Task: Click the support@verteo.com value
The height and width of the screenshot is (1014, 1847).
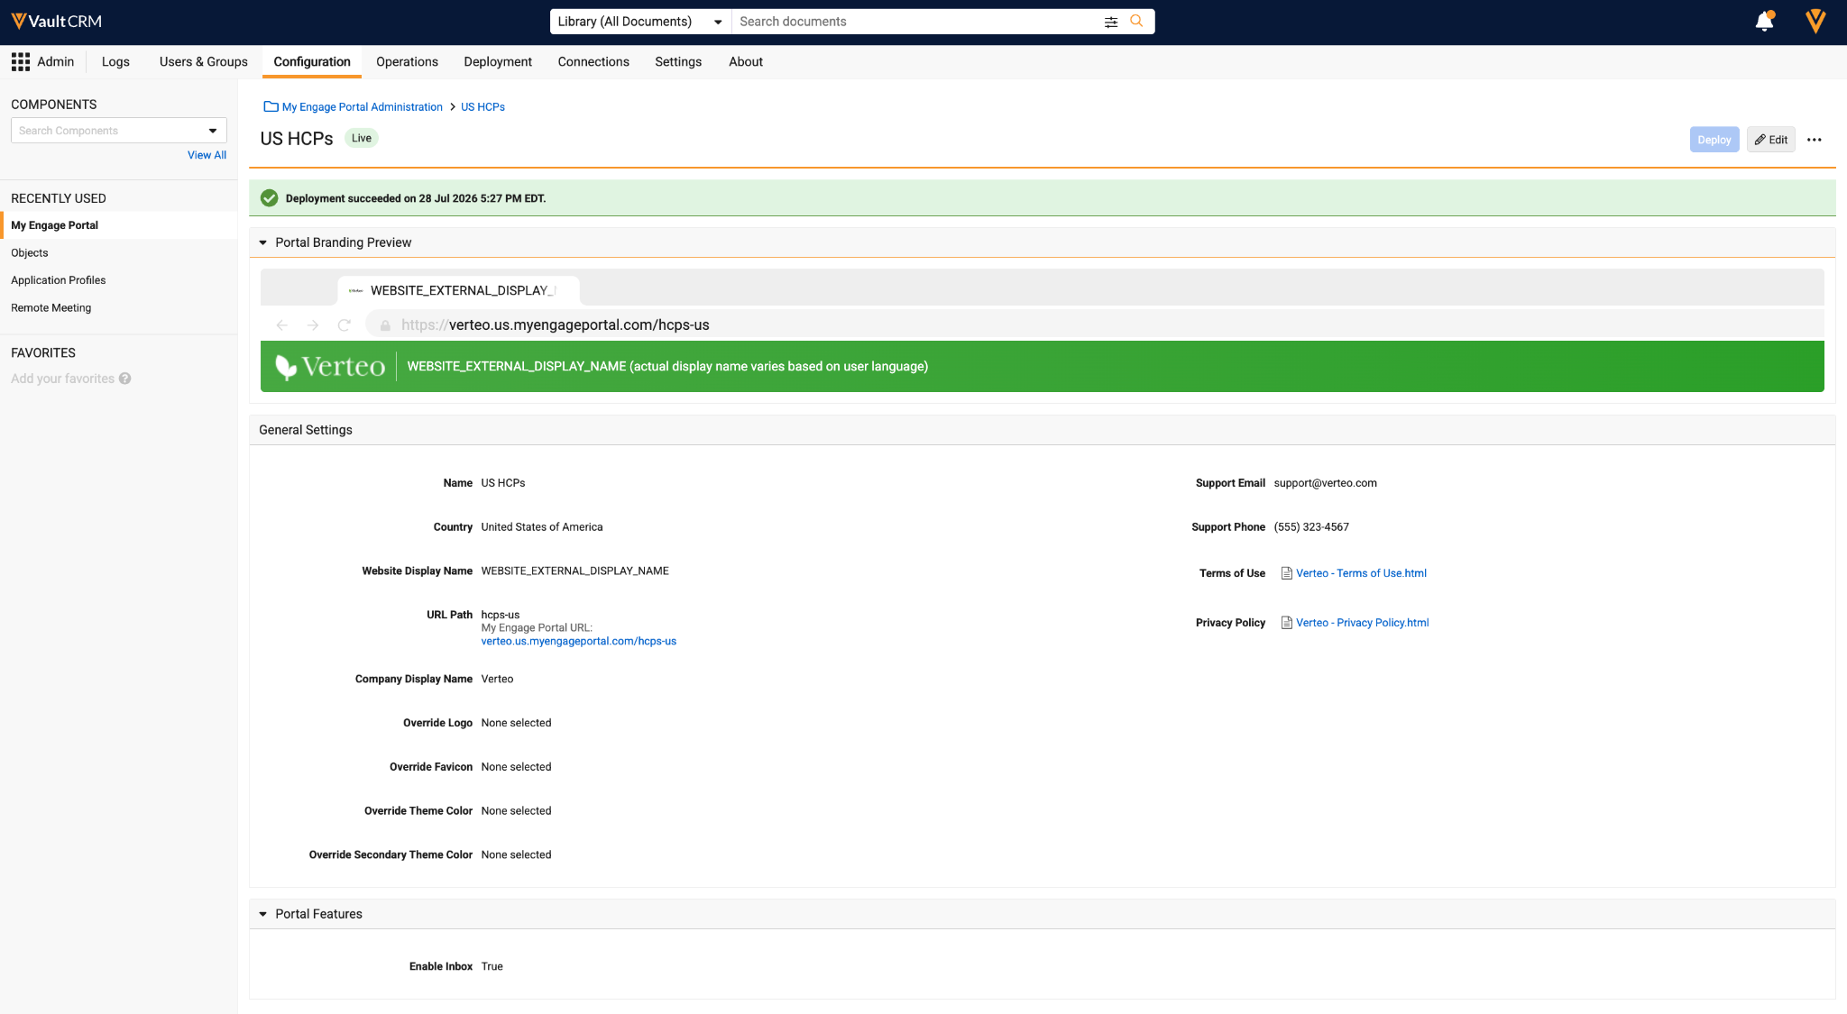Action: (1325, 483)
